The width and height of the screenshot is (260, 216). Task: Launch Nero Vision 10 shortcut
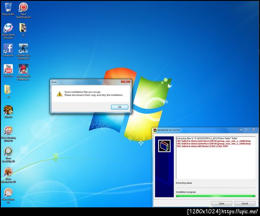click(8, 196)
